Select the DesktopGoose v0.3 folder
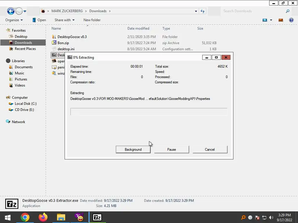Viewport: 298px width, 223px height. (x=72, y=37)
